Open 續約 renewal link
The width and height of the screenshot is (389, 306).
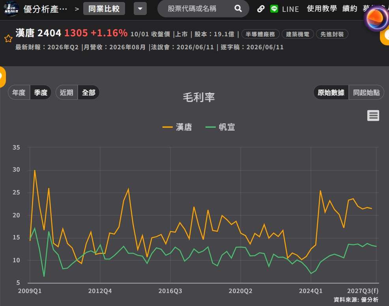click(x=350, y=9)
